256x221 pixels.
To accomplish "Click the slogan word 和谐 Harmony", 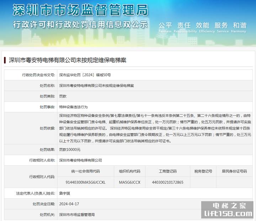I will (x=238, y=27).
